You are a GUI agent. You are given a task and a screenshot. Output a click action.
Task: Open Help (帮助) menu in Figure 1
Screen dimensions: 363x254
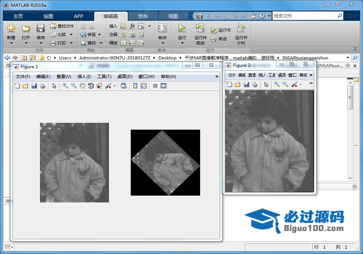click(169, 76)
